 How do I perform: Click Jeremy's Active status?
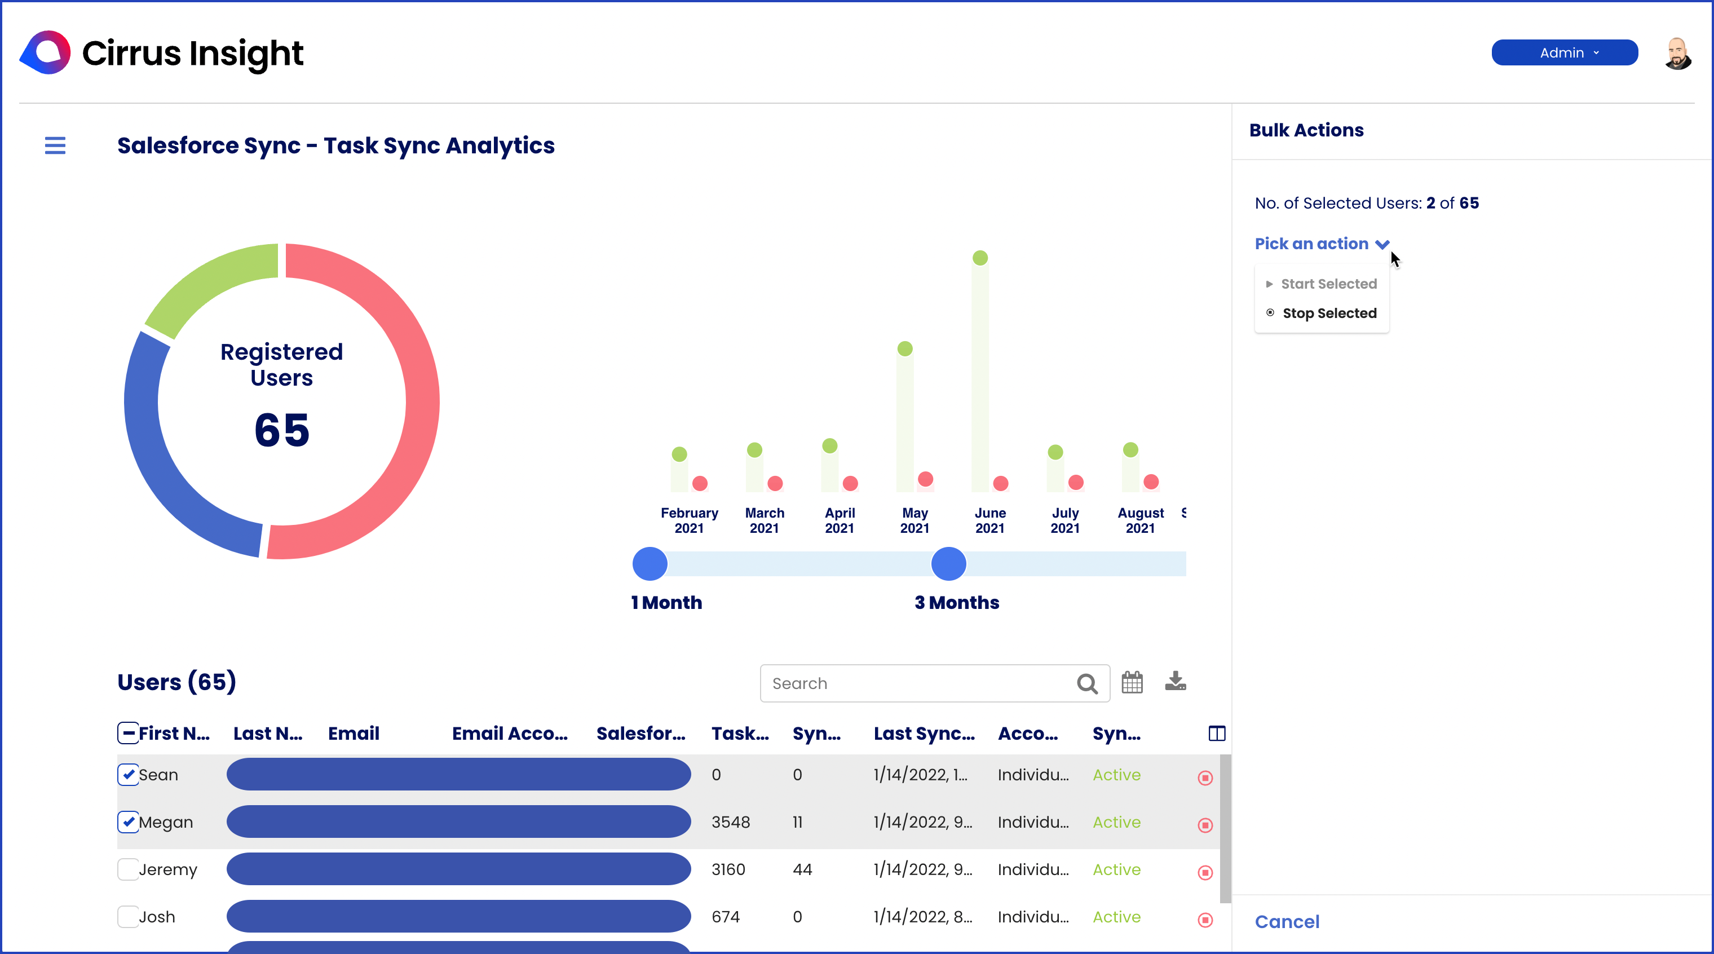[x=1116, y=869]
